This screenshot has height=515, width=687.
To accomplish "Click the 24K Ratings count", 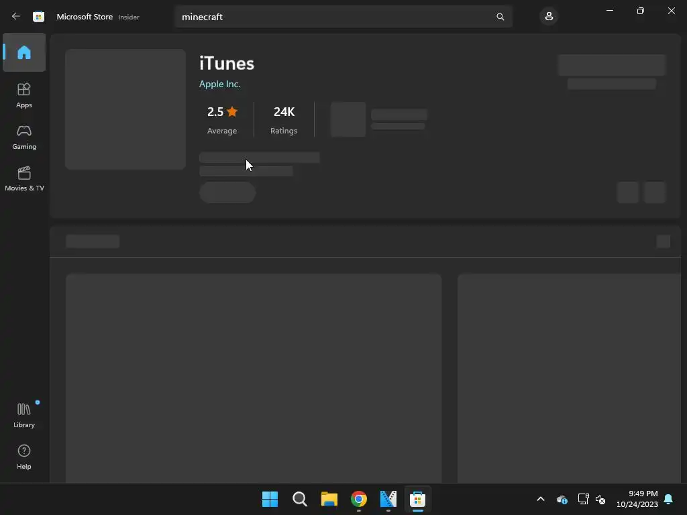I will (x=284, y=119).
